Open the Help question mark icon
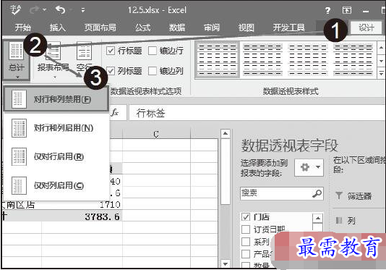Screen dimensions: 386x270 coord(327,10)
